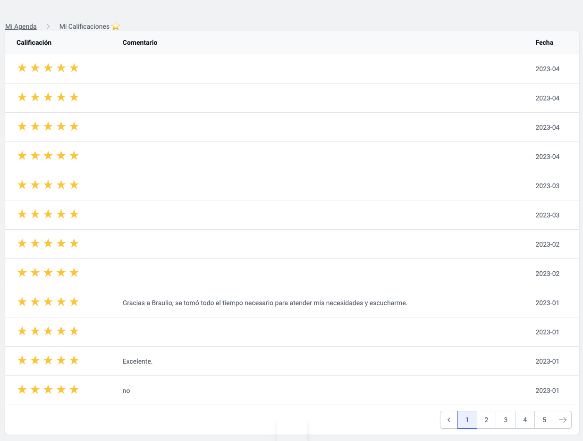Viewport: 583px width, 441px height.
Task: Click fifth star in the 'no' comment row
Action: [74, 390]
